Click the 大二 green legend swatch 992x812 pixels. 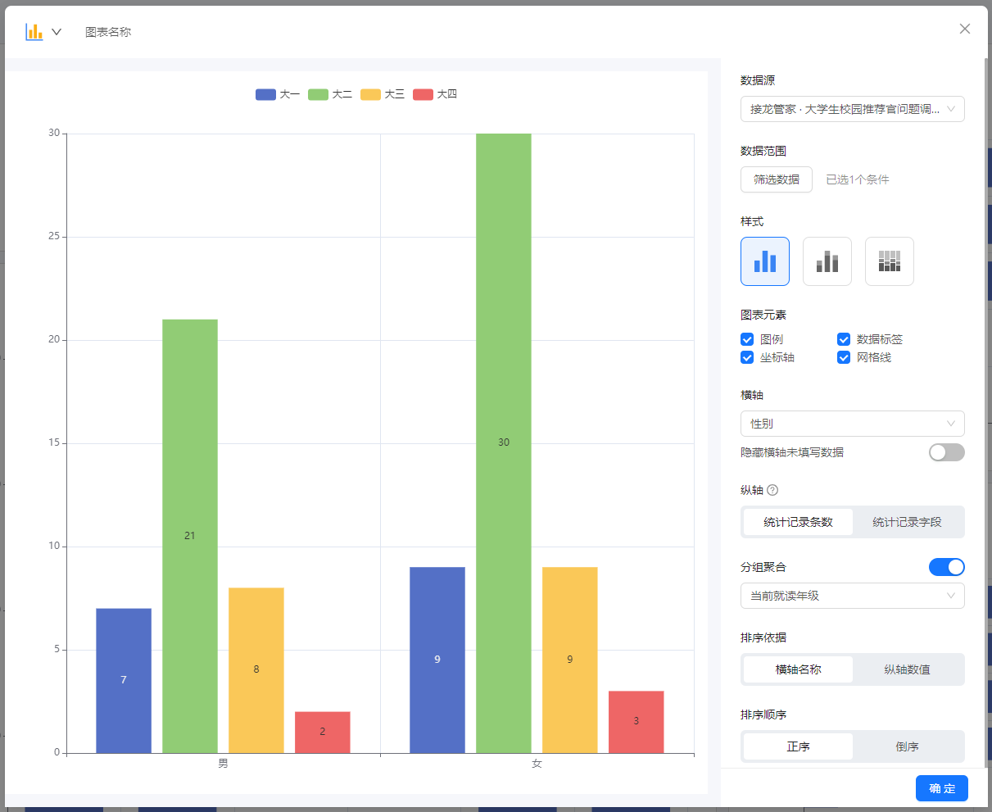[x=318, y=94]
